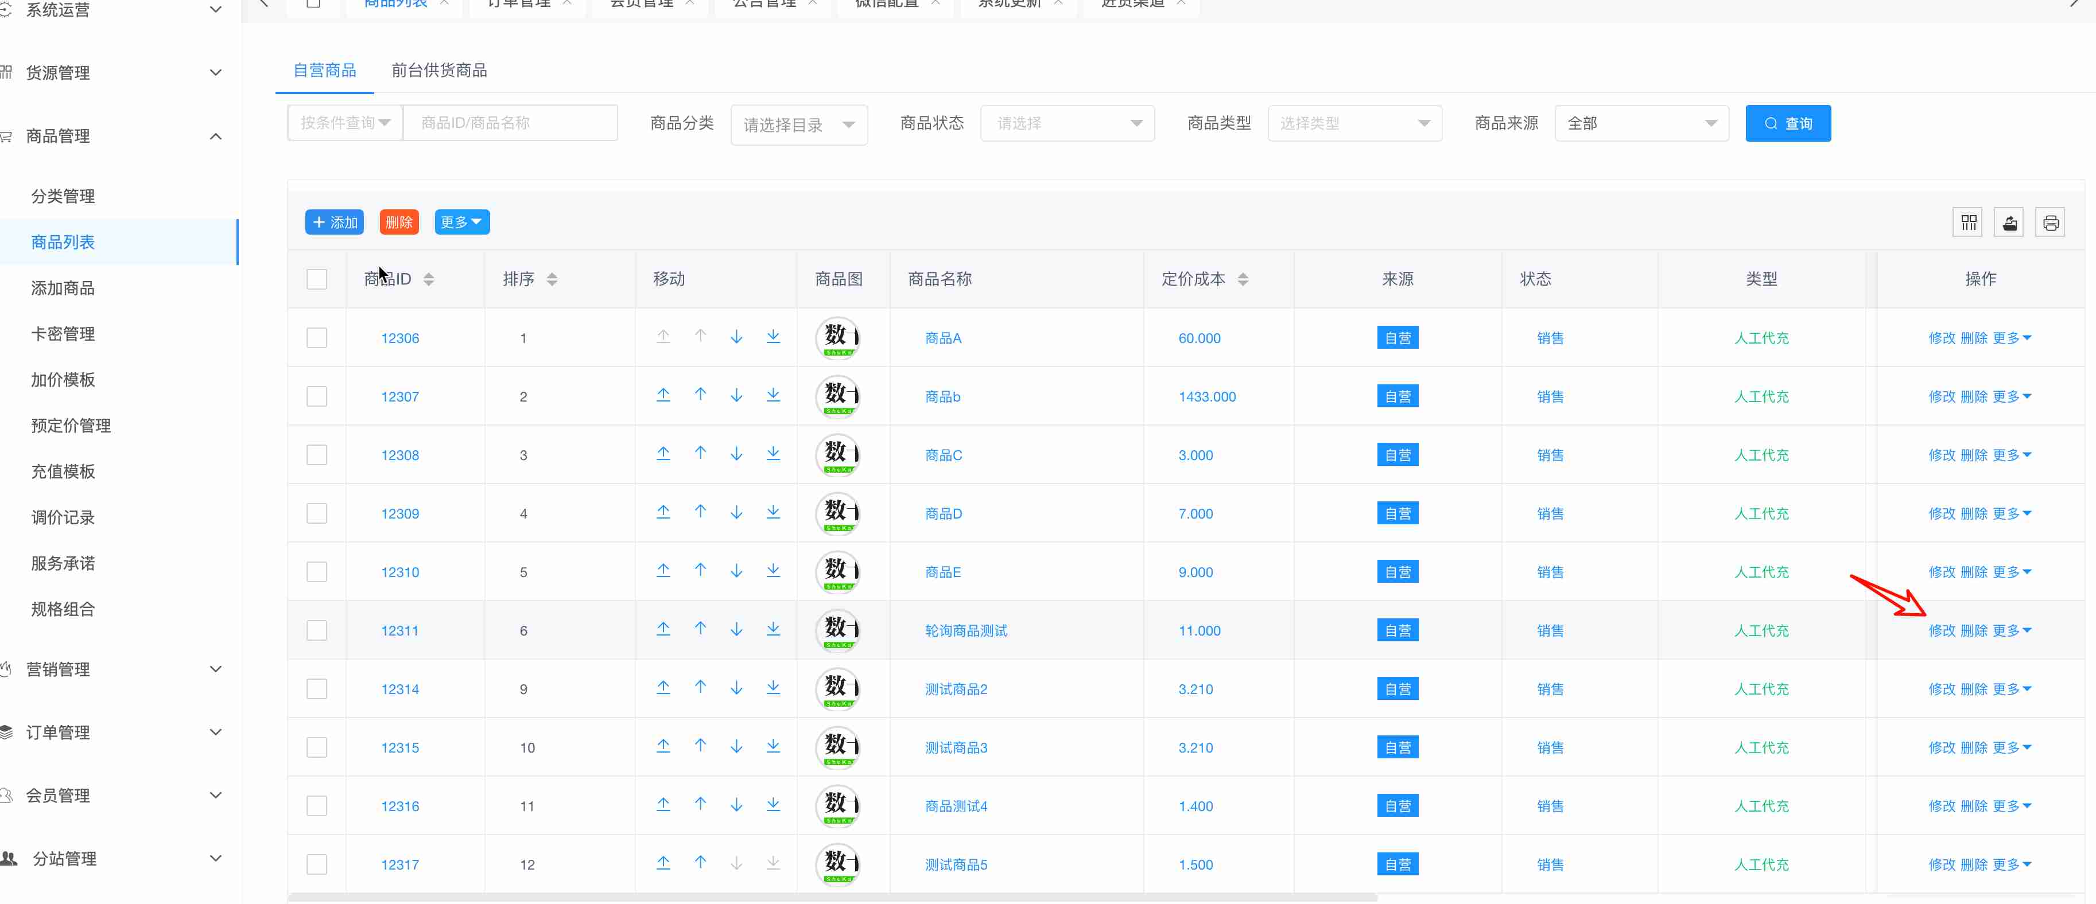Check the select-all header checkbox
Screen dimensions: 2096x904
pyautogui.click(x=316, y=279)
